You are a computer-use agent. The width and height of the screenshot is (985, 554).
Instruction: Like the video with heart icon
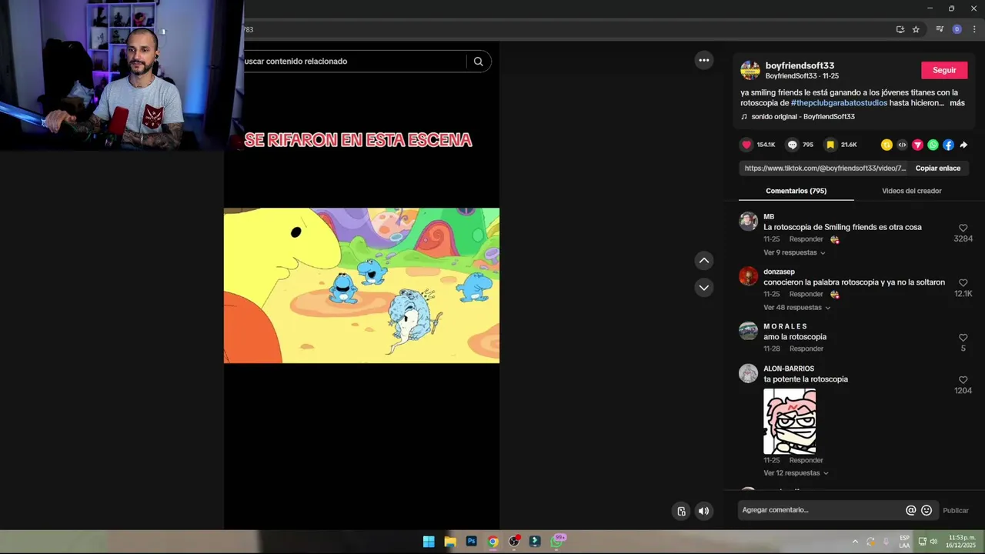coord(746,145)
